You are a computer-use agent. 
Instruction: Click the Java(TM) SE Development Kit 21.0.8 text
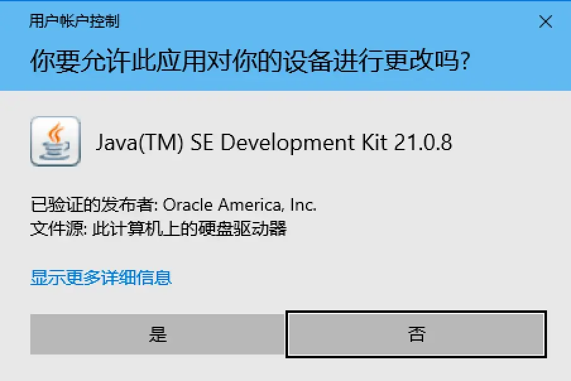[274, 142]
